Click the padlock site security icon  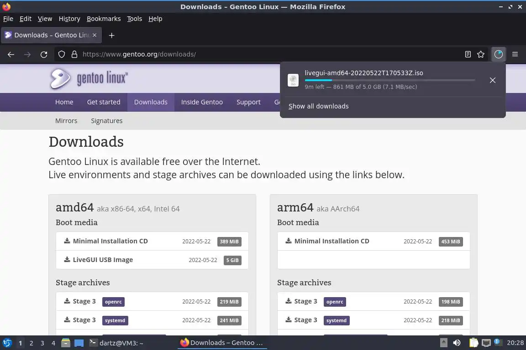[74, 54]
